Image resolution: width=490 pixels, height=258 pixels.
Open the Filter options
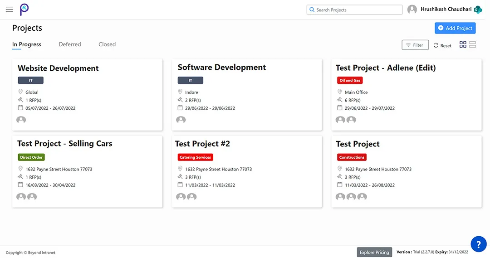click(415, 45)
